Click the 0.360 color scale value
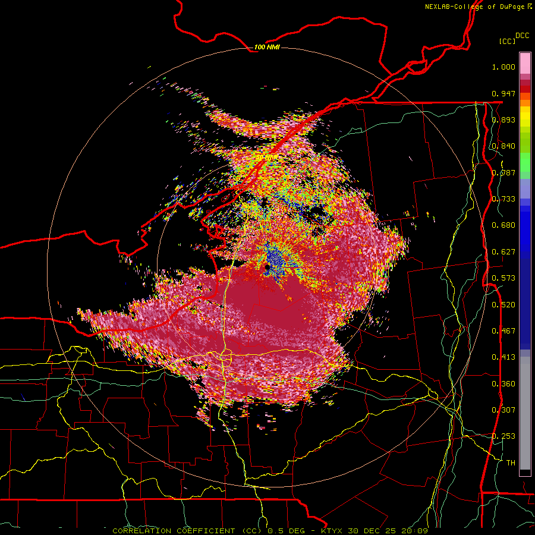 click(x=503, y=384)
